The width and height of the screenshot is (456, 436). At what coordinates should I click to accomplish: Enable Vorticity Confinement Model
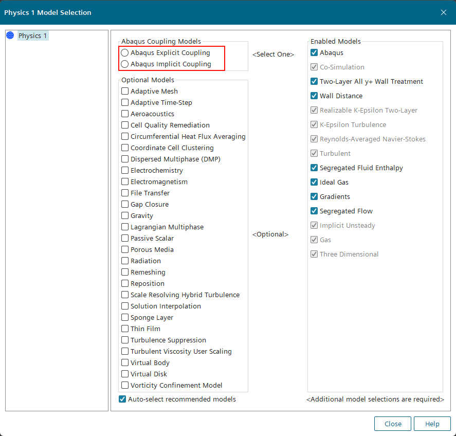[x=125, y=385]
